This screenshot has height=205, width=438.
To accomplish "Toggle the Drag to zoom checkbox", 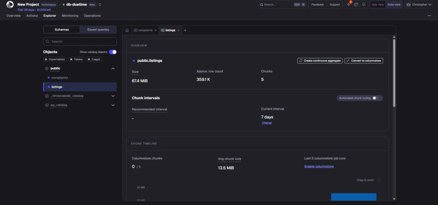I will tap(379, 180).
